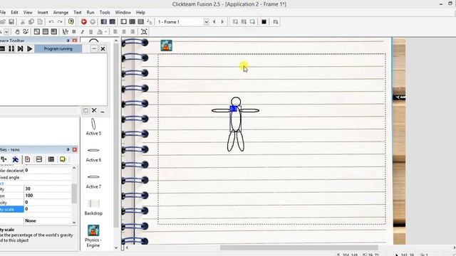Open the Window menu
Screen dimensions: 456x256
tap(123, 13)
